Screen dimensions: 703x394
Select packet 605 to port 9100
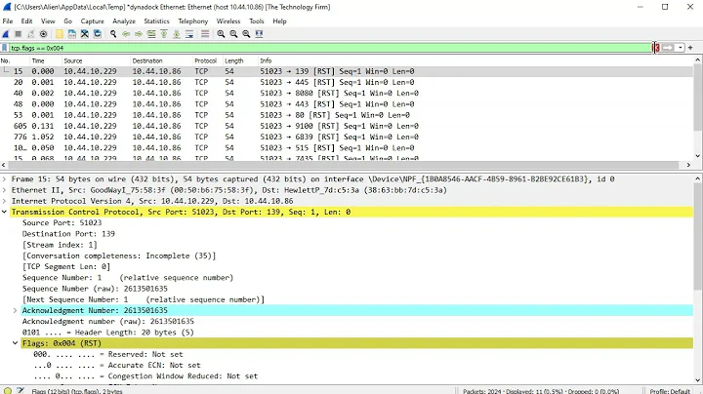pos(347,126)
